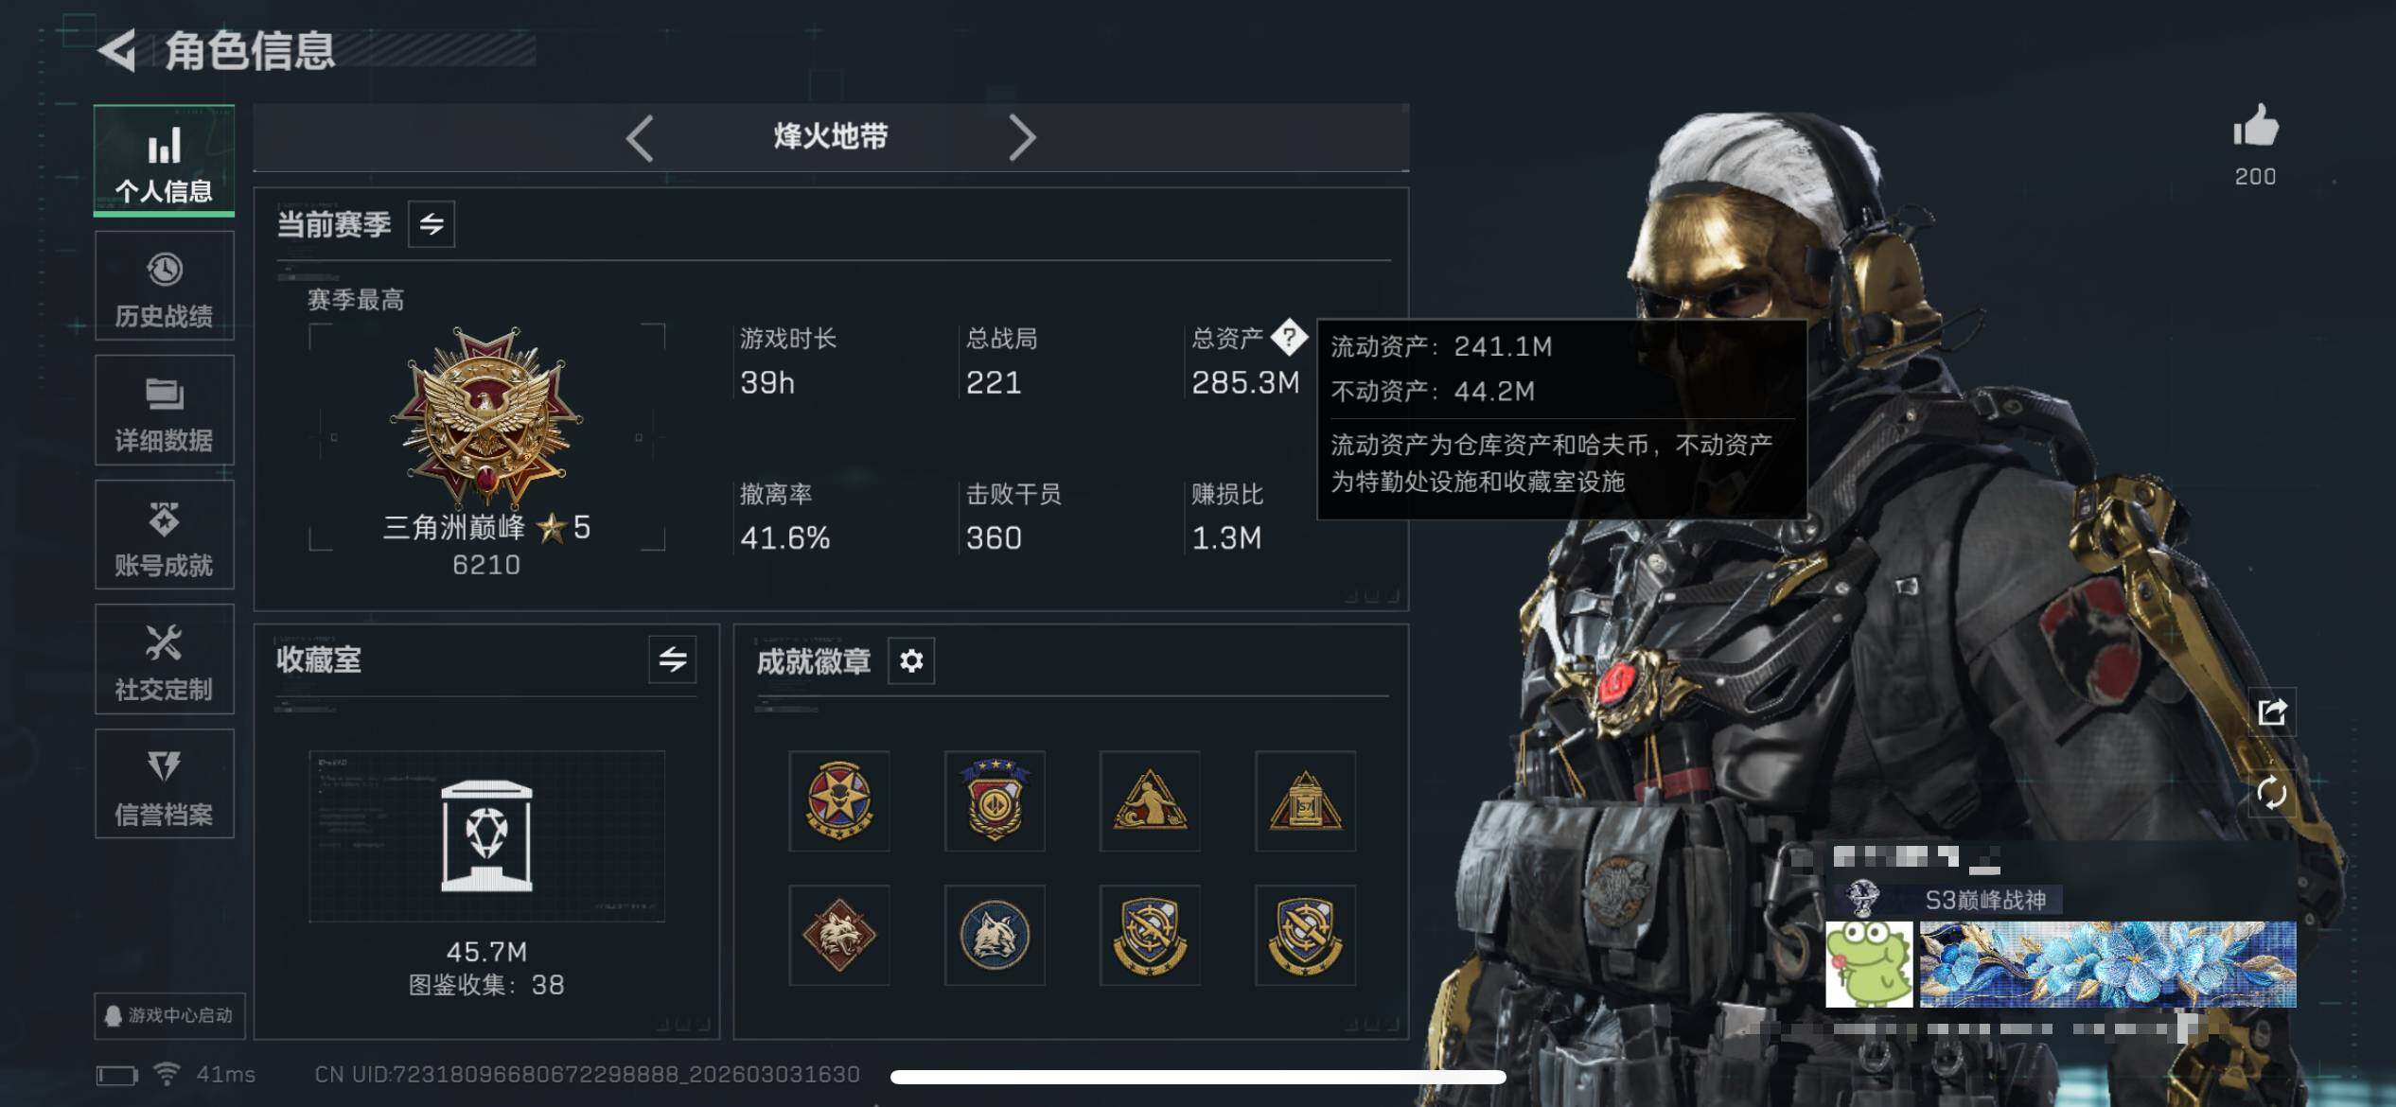Open the 成就徽章 gear settings
Screen dimensions: 2396x1107
click(910, 660)
